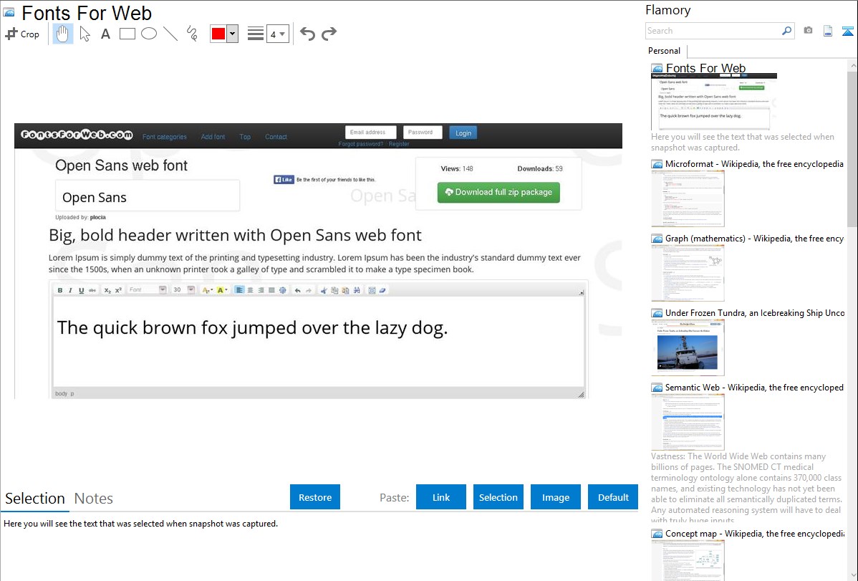Click the Fonts For Web icon in sidebar list
The image size is (858, 581).
tap(657, 69)
